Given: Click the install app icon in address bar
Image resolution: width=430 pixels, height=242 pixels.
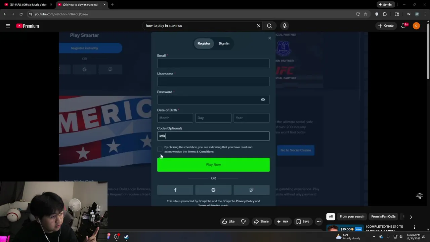Looking at the screenshot, I should click(358, 14).
